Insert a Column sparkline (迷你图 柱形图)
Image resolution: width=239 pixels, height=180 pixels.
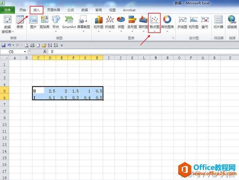pyautogui.click(x=193, y=22)
